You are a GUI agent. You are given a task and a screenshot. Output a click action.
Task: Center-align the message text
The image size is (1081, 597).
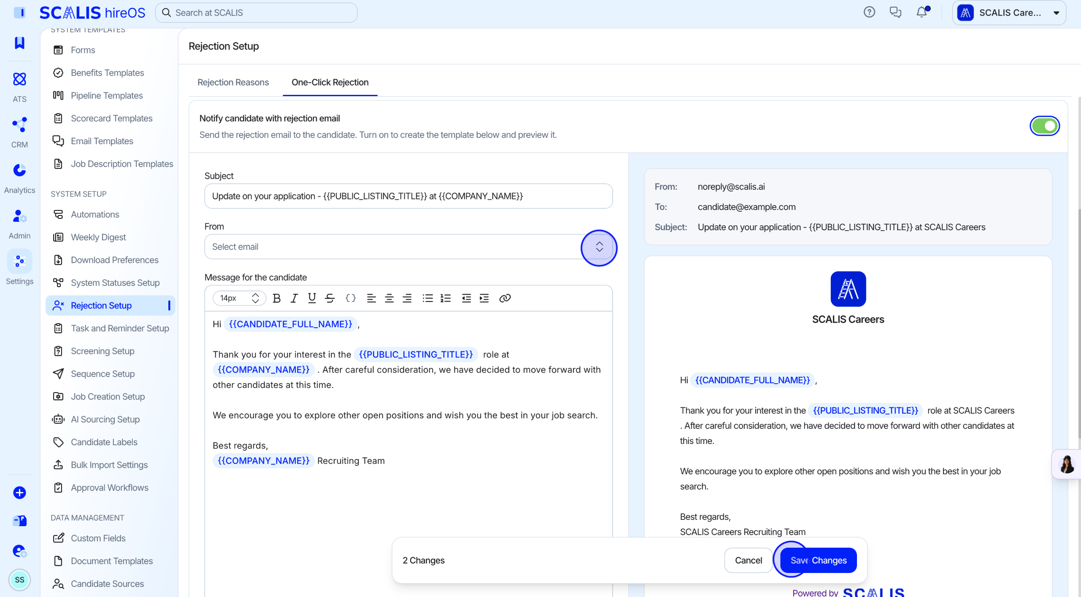tap(389, 298)
